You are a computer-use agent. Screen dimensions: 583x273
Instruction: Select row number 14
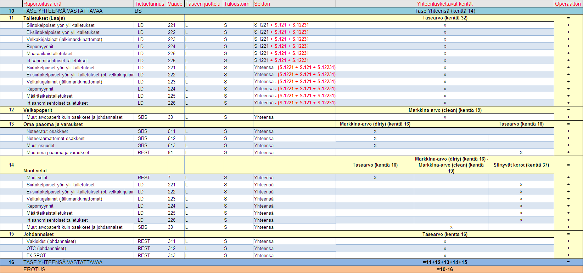tap(11, 165)
